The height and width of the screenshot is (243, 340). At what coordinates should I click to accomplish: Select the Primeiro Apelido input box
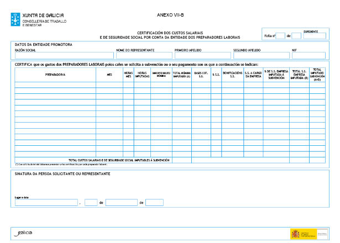[202, 55]
